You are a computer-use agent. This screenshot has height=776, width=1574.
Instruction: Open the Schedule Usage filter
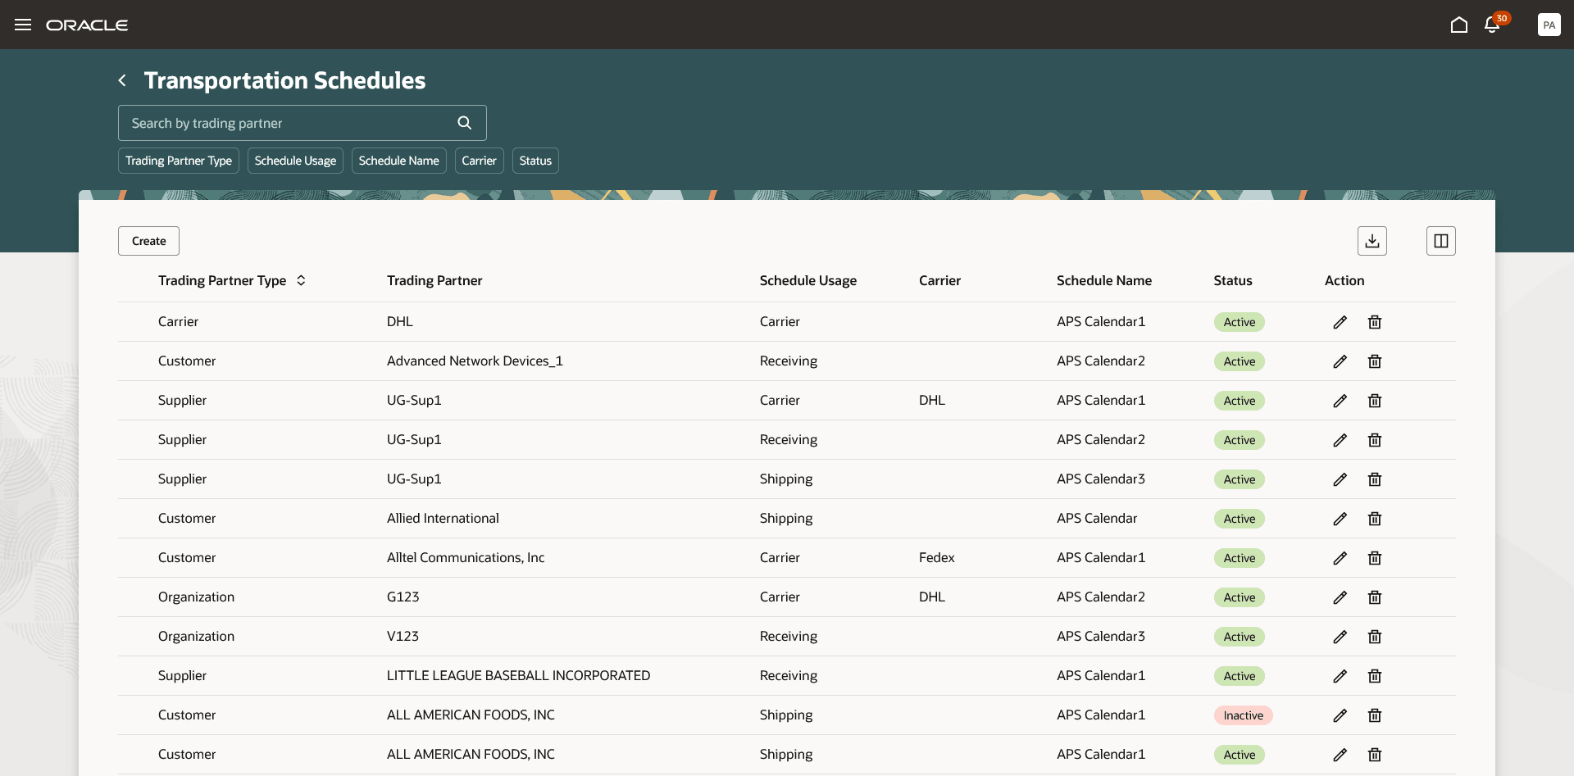[294, 160]
